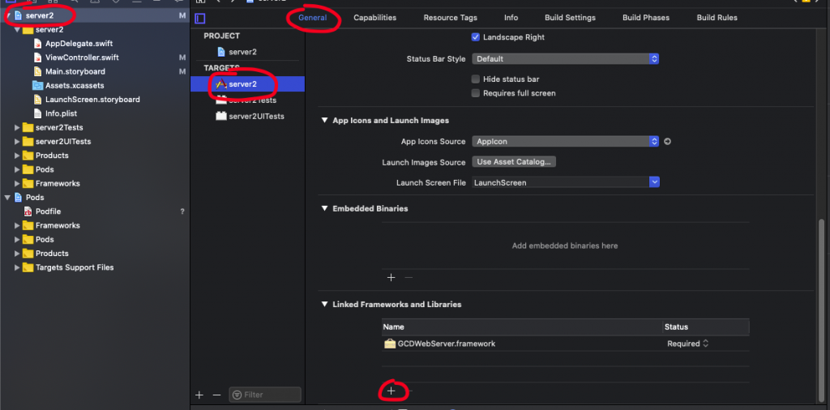Collapse Linked Frameworks and Libraries section
The width and height of the screenshot is (830, 410).
pos(324,304)
